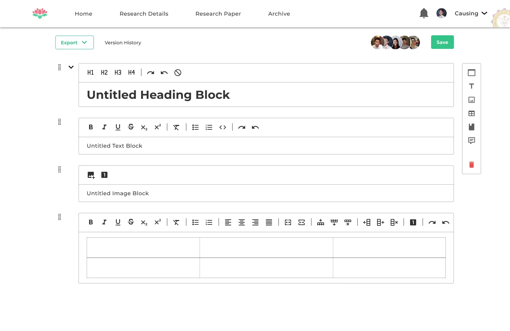The image size is (510, 331).
Task: Open the Research Details tab
Action: [x=144, y=14]
